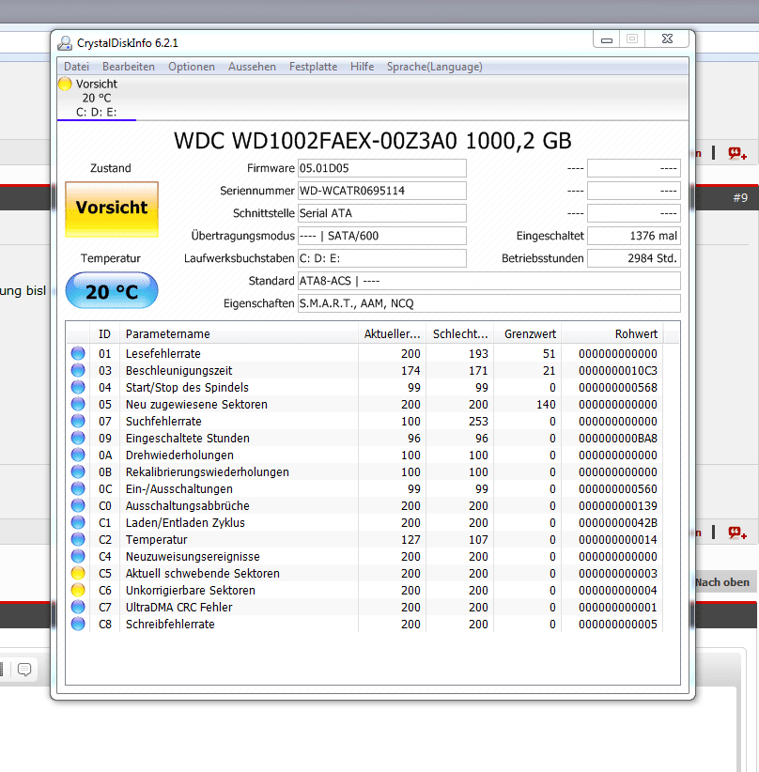759x772 pixels.
Task: Click the Seriennummer field WD-WCATR0695114
Action: point(381,191)
